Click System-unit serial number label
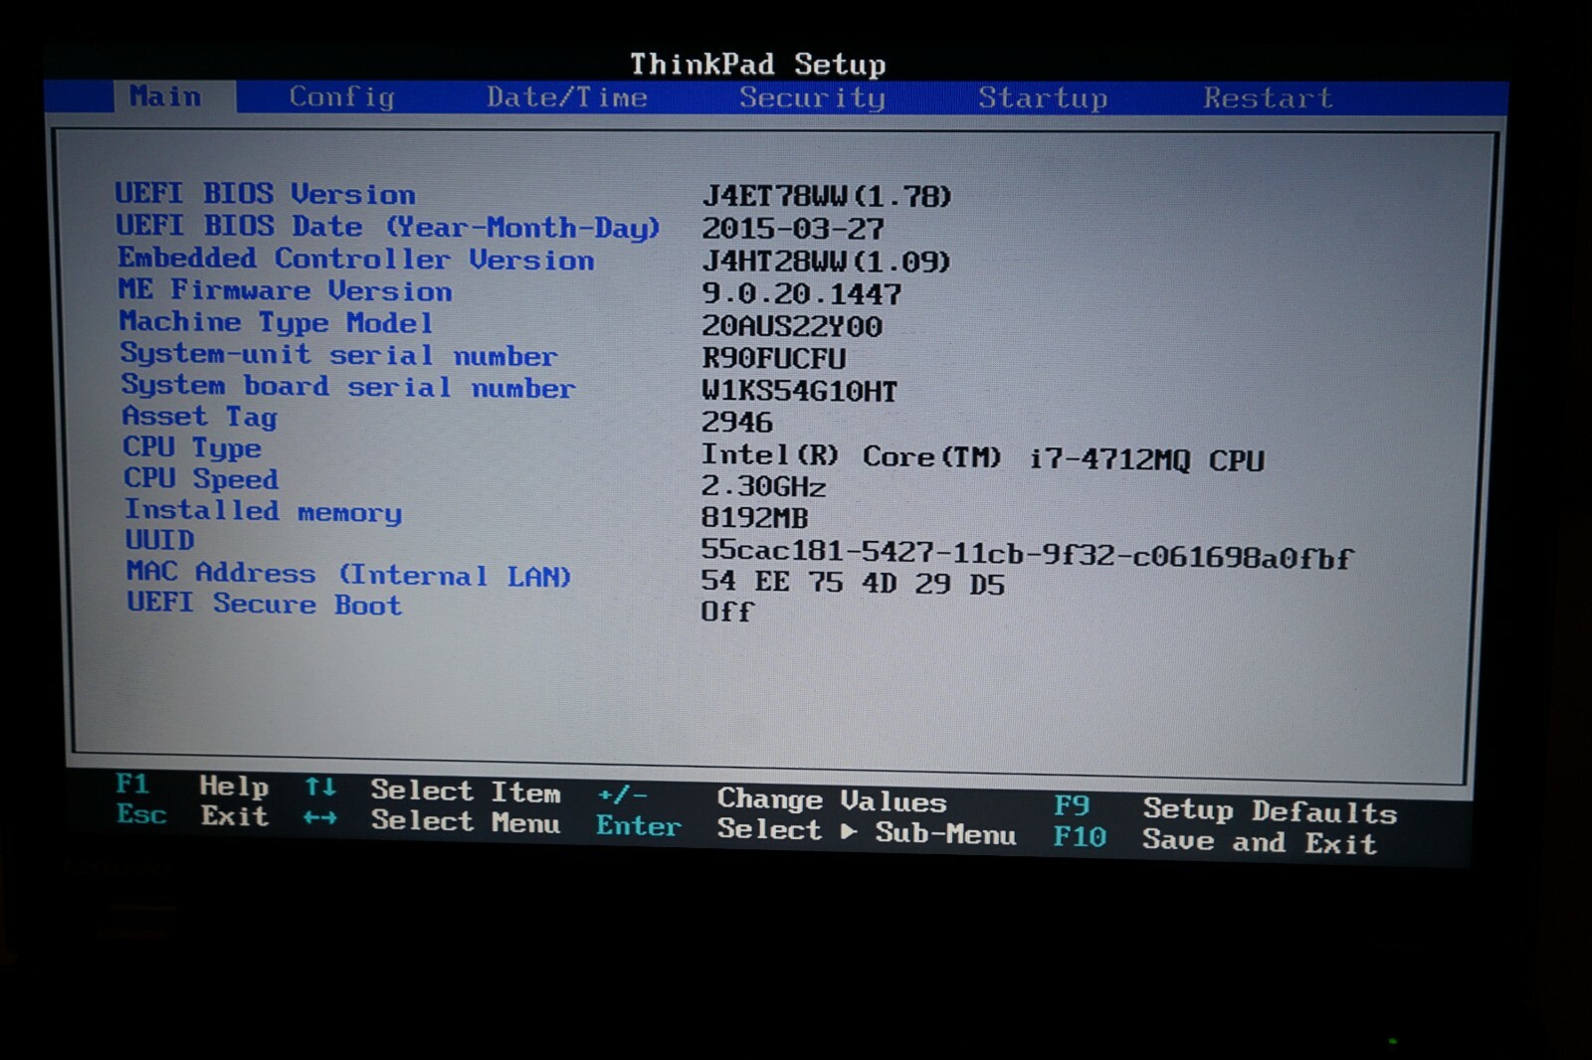 339,354
